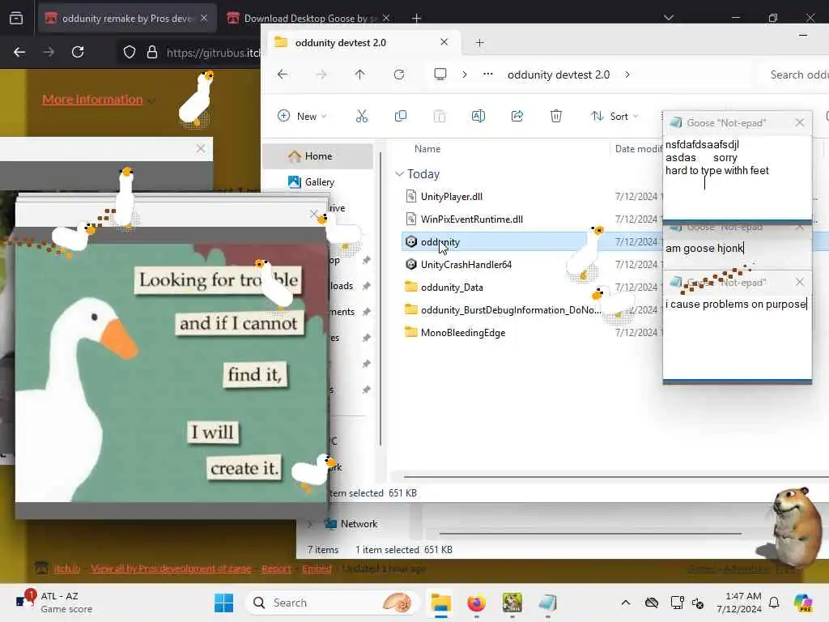829x622 pixels.
Task: Click the Report link on itch.io footer
Action: click(276, 569)
